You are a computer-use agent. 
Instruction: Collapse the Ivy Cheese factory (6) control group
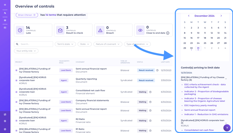[x=226, y=79]
